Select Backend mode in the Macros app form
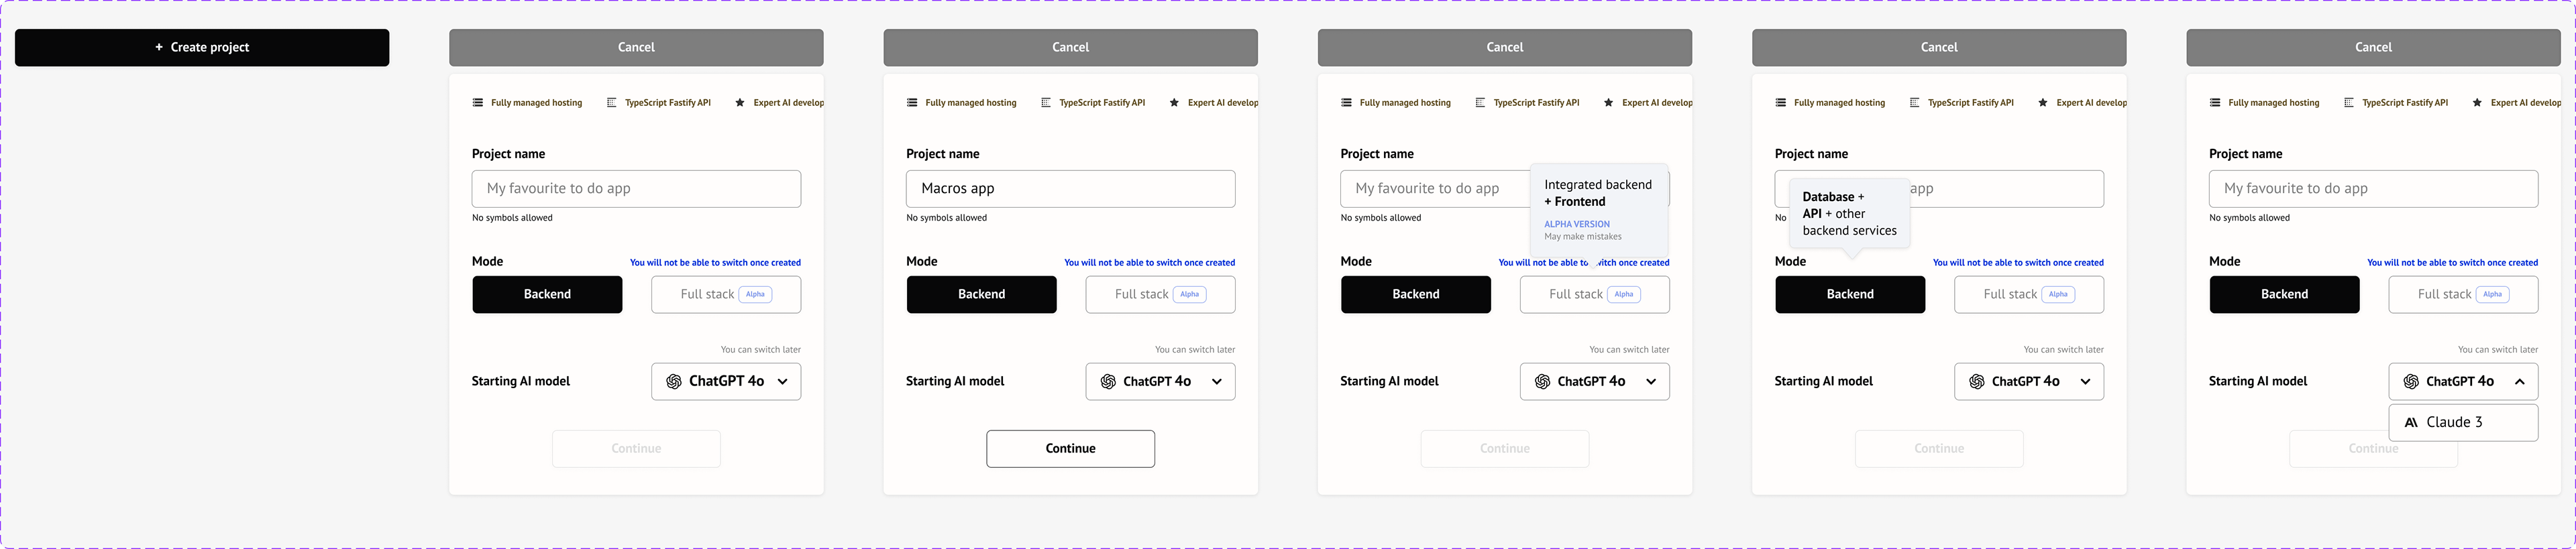This screenshot has height=549, width=2576. [x=981, y=294]
